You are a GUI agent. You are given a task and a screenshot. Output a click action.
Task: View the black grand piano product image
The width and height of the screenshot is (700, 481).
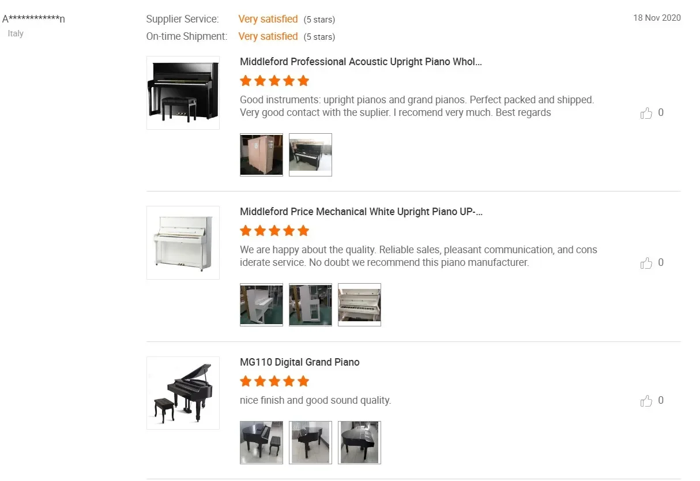[x=183, y=393]
